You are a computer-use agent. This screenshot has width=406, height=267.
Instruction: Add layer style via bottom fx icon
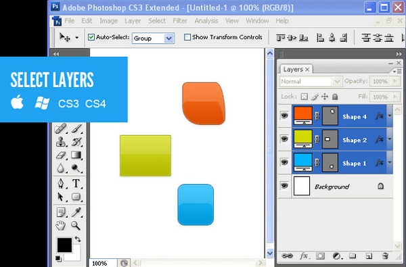pyautogui.click(x=304, y=256)
